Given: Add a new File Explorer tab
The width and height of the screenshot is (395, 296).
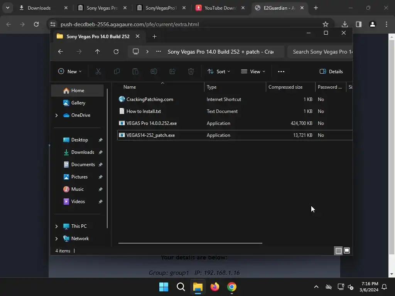Looking at the screenshot, I should [x=154, y=37].
